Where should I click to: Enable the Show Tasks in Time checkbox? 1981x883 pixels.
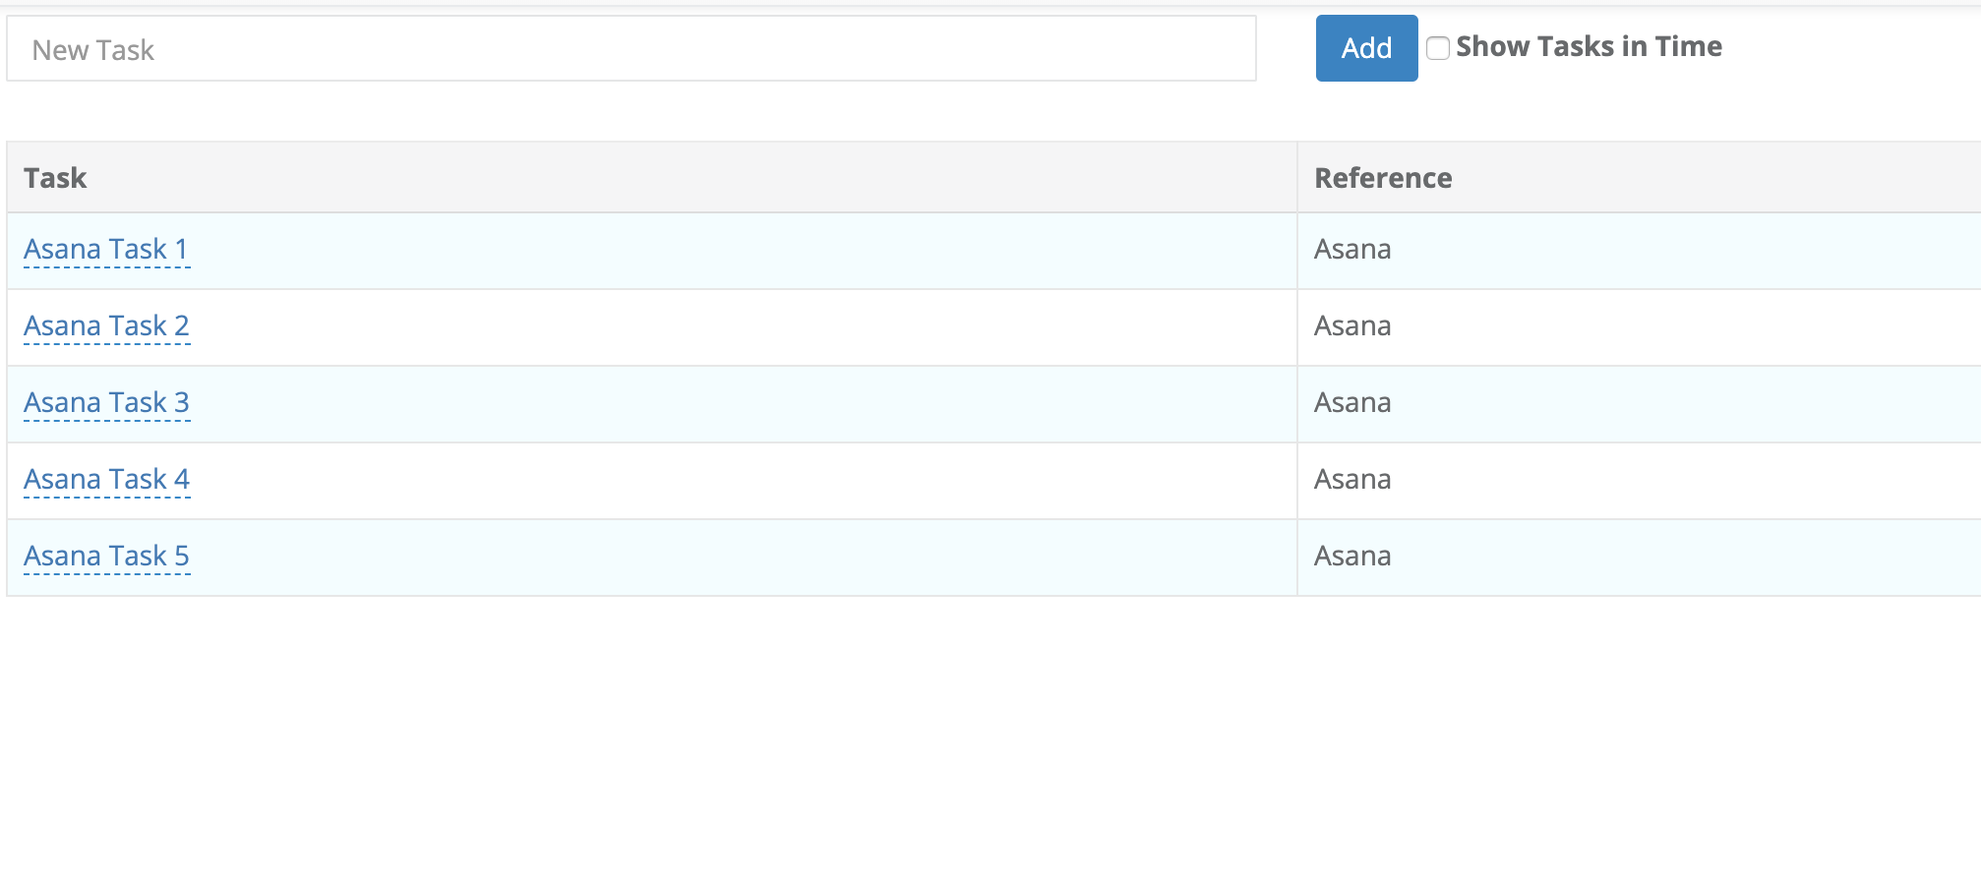click(1438, 48)
